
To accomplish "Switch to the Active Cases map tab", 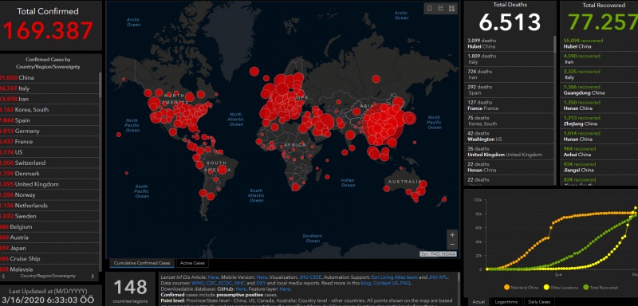I will (x=192, y=263).
